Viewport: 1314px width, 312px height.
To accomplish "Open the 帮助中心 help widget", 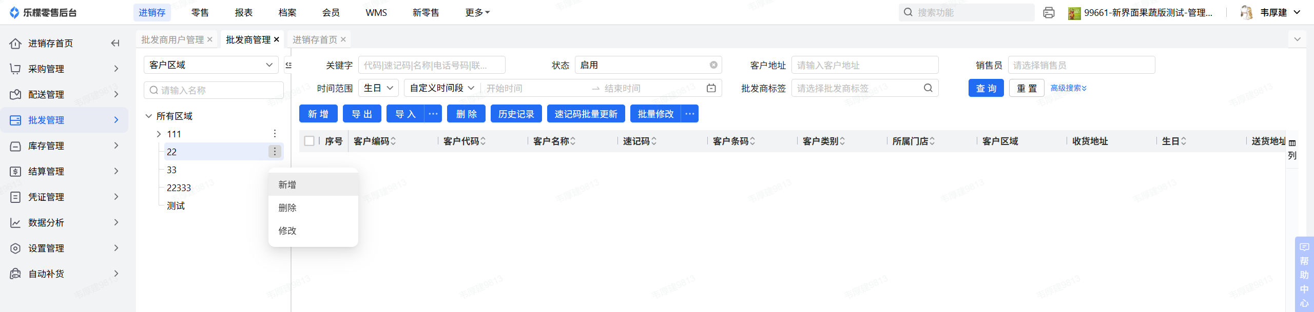I will [x=1304, y=275].
